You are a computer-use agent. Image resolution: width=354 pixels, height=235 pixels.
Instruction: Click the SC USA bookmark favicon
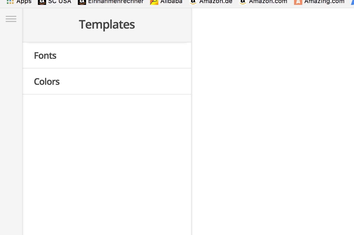click(42, 2)
